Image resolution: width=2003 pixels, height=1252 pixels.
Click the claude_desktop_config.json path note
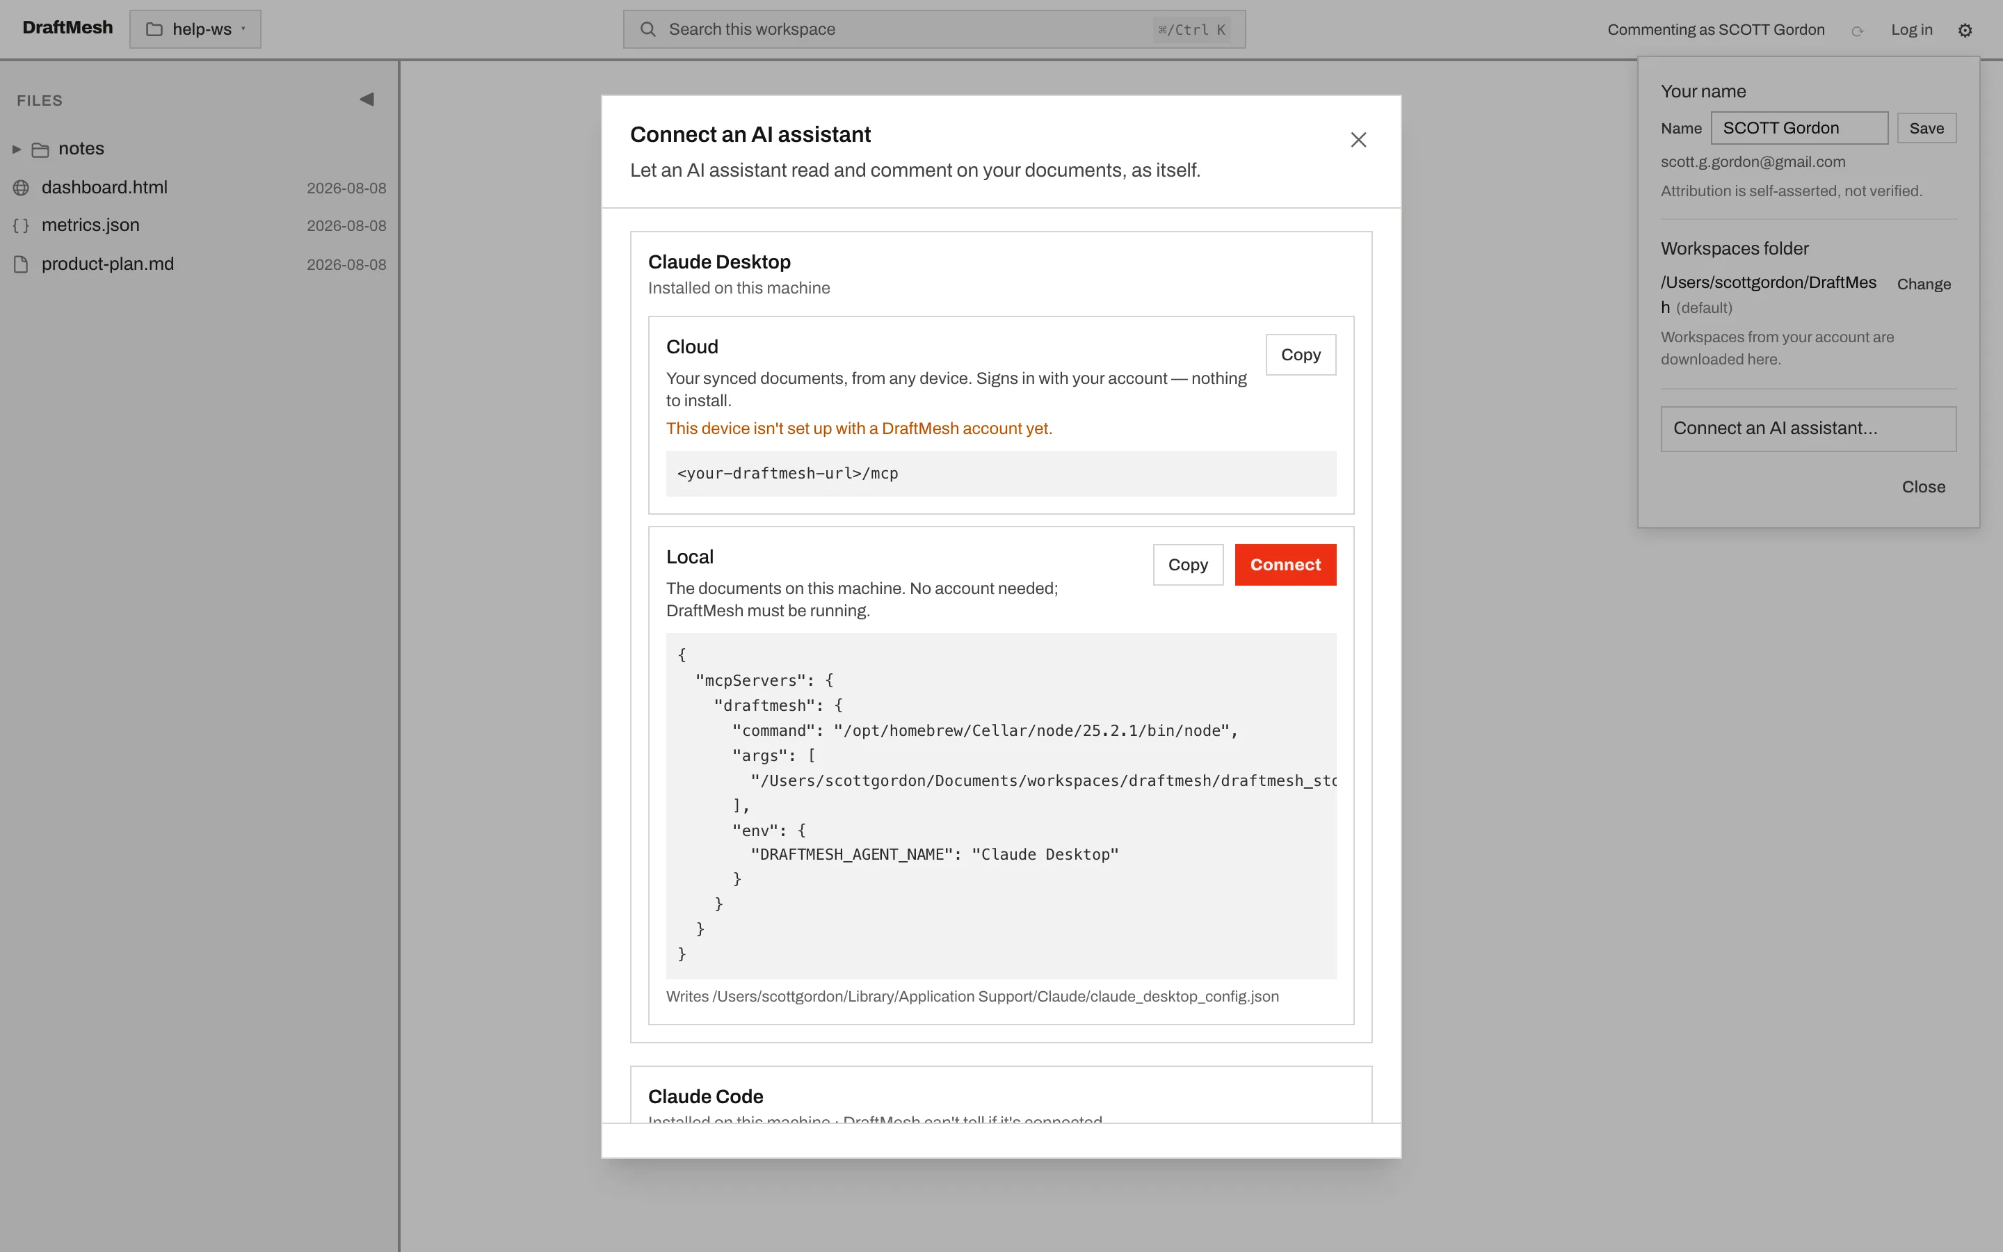click(972, 997)
